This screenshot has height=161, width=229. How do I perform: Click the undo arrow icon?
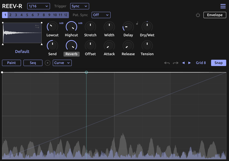pos(167,63)
